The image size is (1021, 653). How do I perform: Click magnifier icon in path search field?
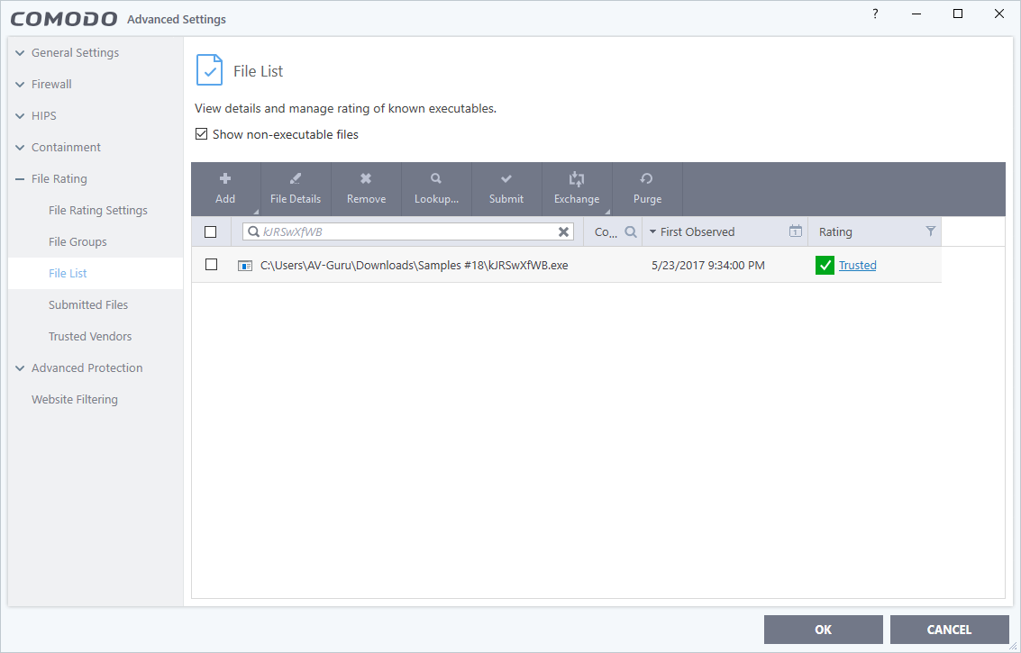[253, 231]
